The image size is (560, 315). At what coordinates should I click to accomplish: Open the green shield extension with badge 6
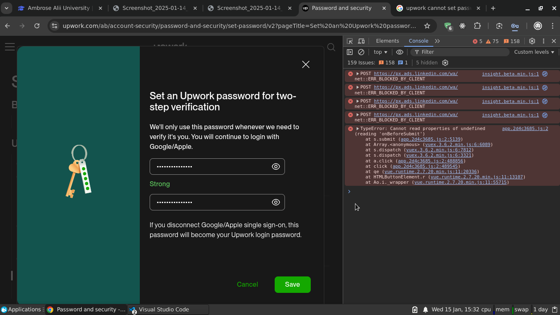pyautogui.click(x=448, y=26)
